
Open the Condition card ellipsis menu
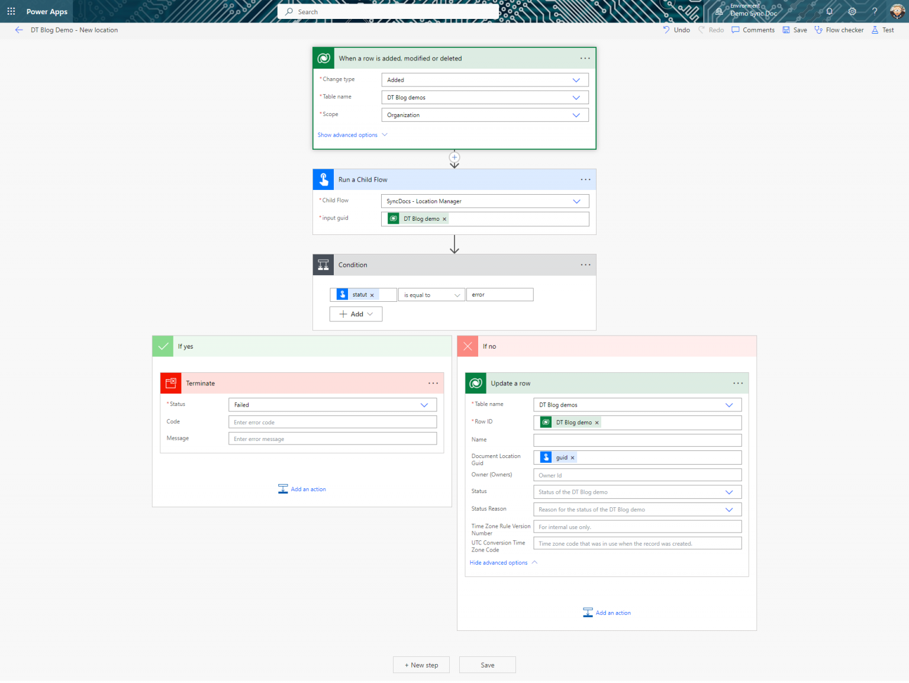[585, 265]
